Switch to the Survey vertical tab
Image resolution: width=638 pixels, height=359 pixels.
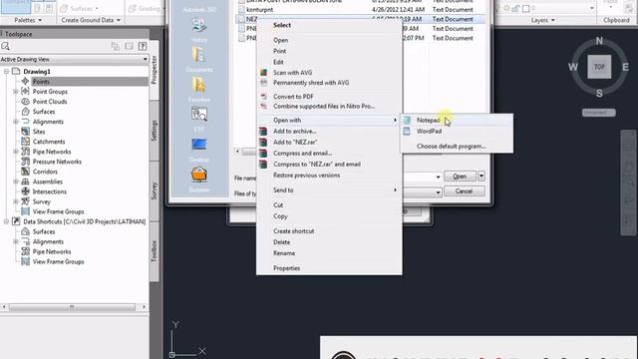155,190
